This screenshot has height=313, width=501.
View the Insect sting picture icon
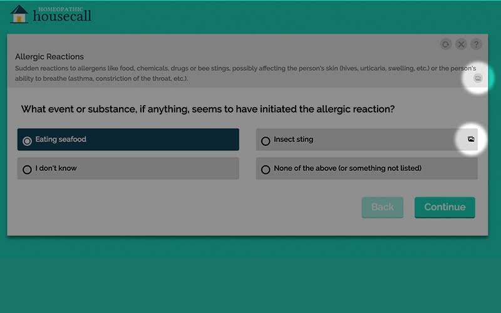point(471,139)
